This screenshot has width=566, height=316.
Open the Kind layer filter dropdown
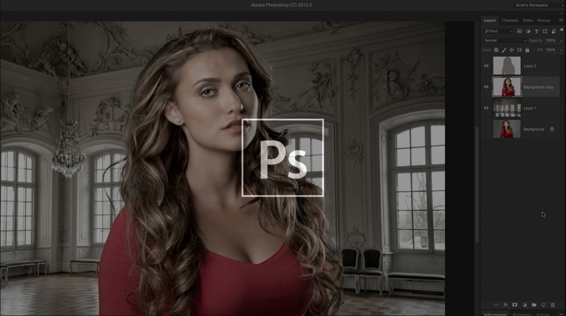point(499,31)
